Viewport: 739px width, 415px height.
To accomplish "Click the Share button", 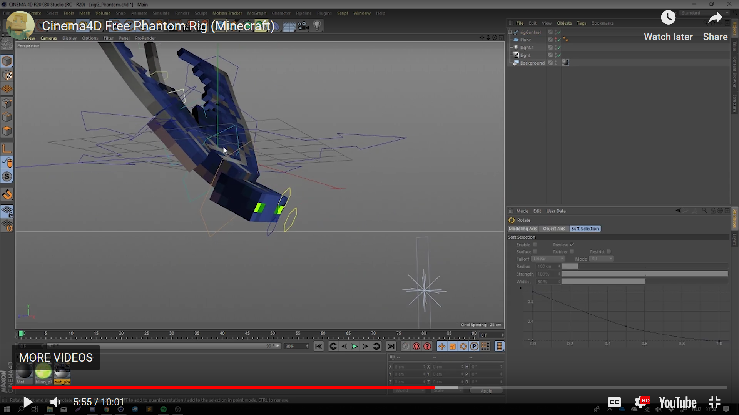I will pos(715,26).
